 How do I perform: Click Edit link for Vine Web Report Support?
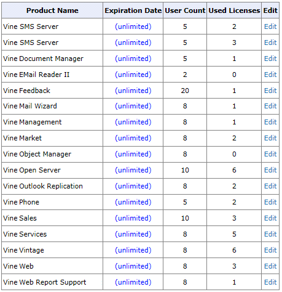270,282
